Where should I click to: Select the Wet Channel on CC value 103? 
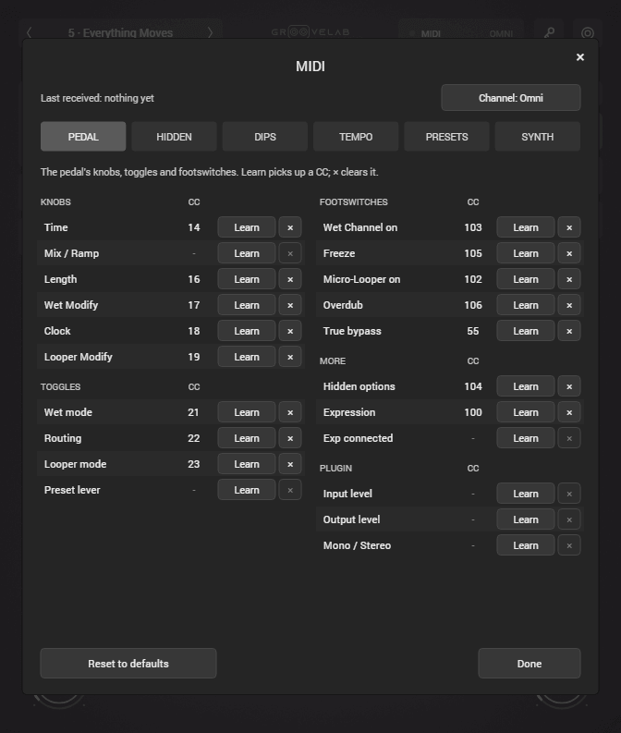pyautogui.click(x=473, y=227)
